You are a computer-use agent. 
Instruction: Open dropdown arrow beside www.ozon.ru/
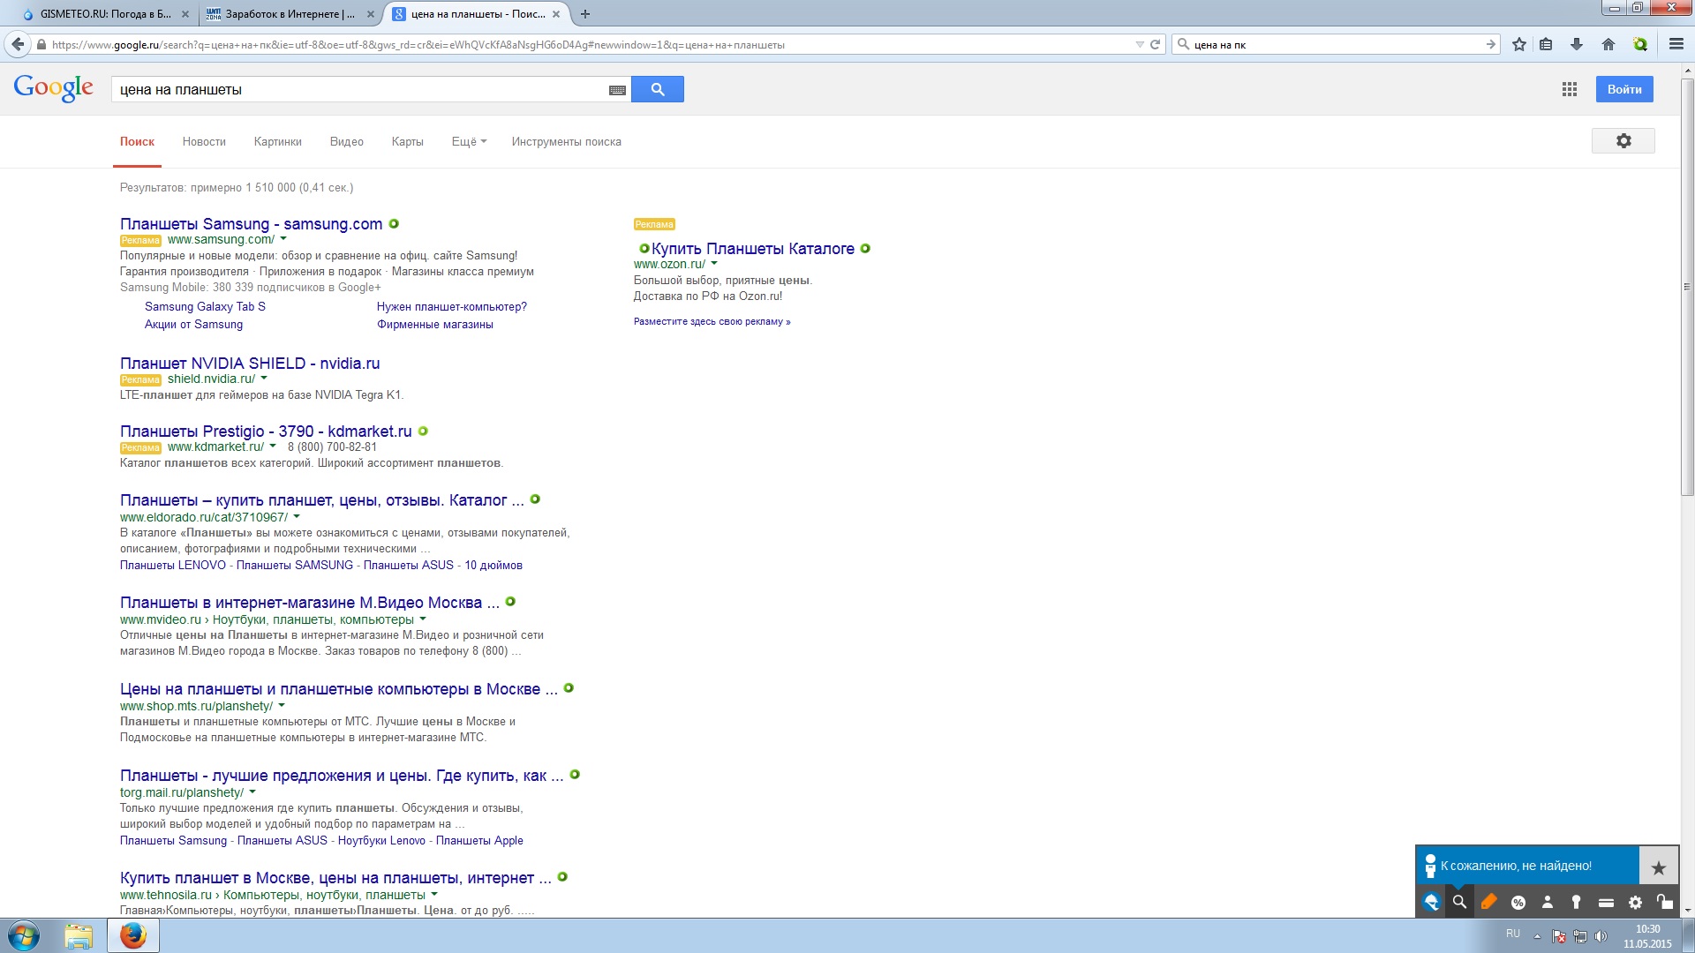pos(714,264)
